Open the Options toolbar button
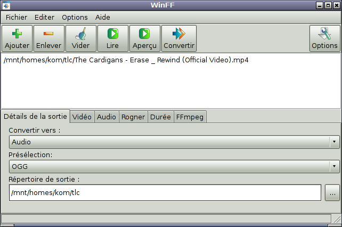Image resolution: width=342 pixels, height=227 pixels. tap(325, 38)
